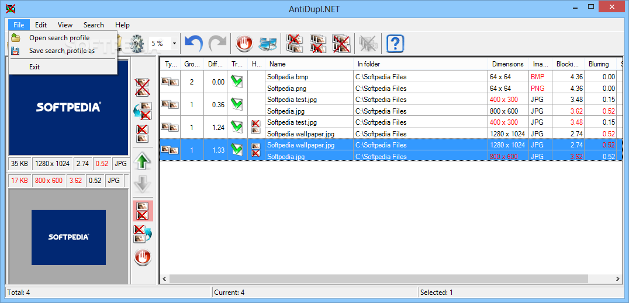Click the duplicate-pair type icon in the 0.00 row
The image size is (629, 303).
point(170,82)
